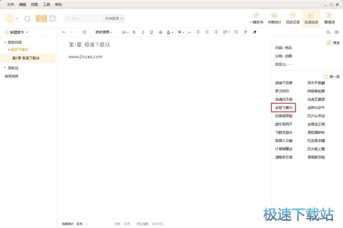The width and height of the screenshot is (343, 228).
Task: Collapse the 我的作品 tree node
Action: point(5,42)
